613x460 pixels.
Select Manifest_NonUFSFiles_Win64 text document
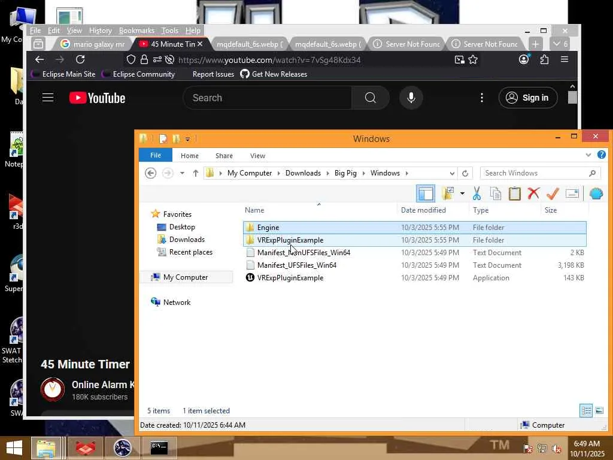click(x=414, y=252)
